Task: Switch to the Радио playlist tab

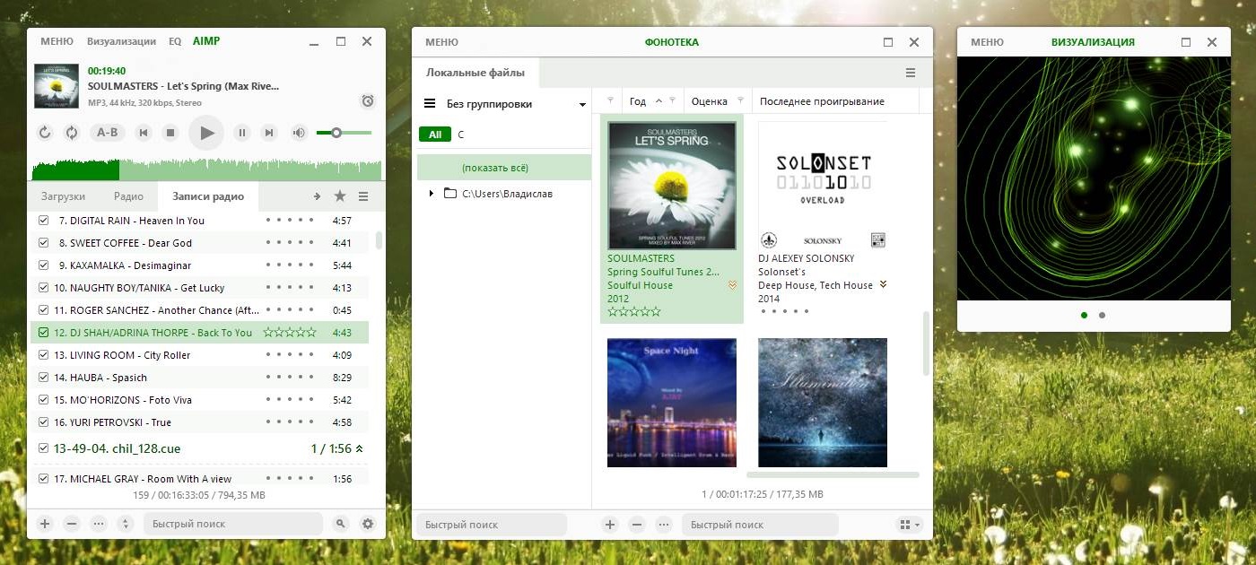Action: pyautogui.click(x=128, y=196)
